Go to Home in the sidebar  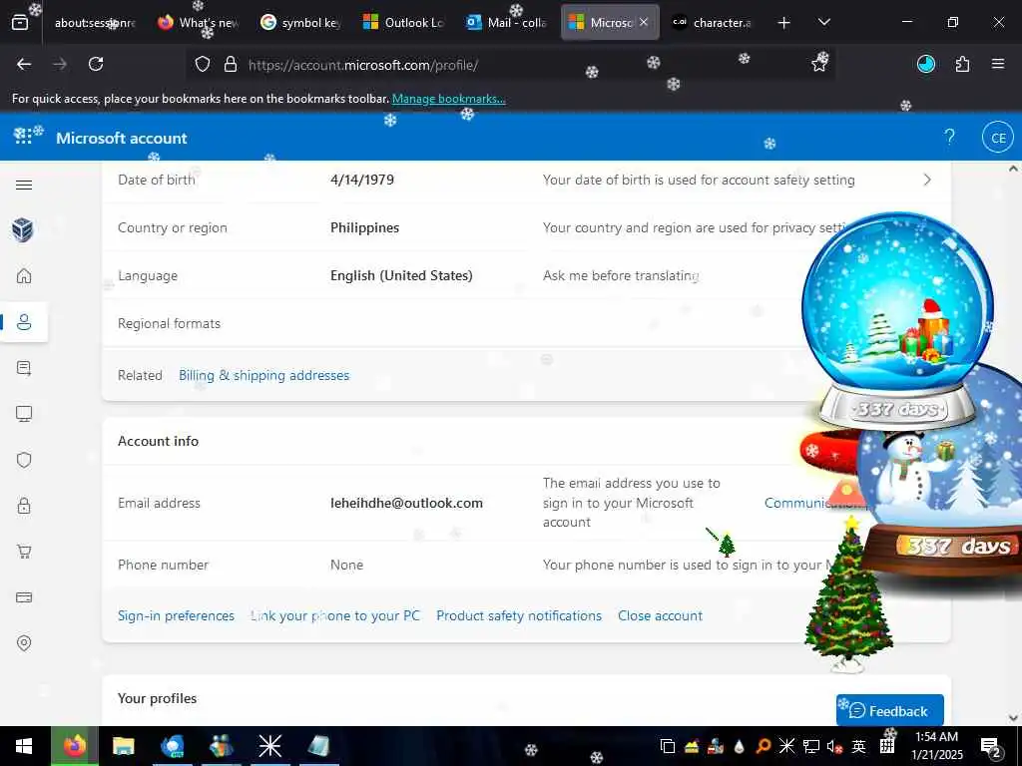tap(24, 275)
